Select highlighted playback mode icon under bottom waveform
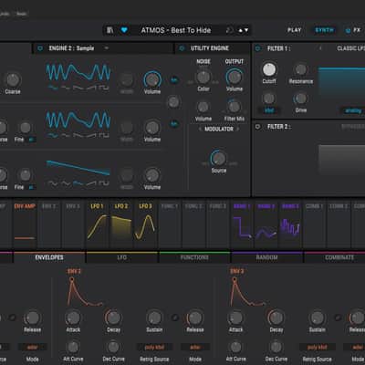The width and height of the screenshot is (365, 365). click(78, 183)
